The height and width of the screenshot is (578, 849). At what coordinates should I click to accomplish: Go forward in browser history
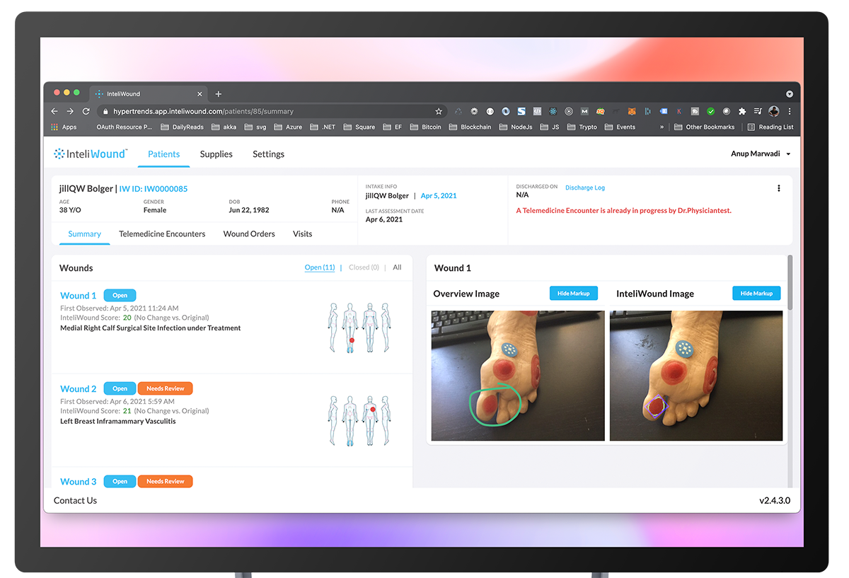pyautogui.click(x=70, y=111)
